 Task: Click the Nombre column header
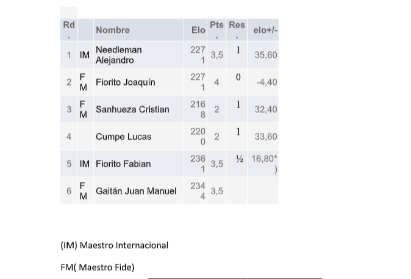click(x=113, y=30)
